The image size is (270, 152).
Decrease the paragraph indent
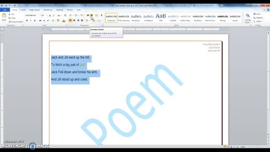coord(88,16)
